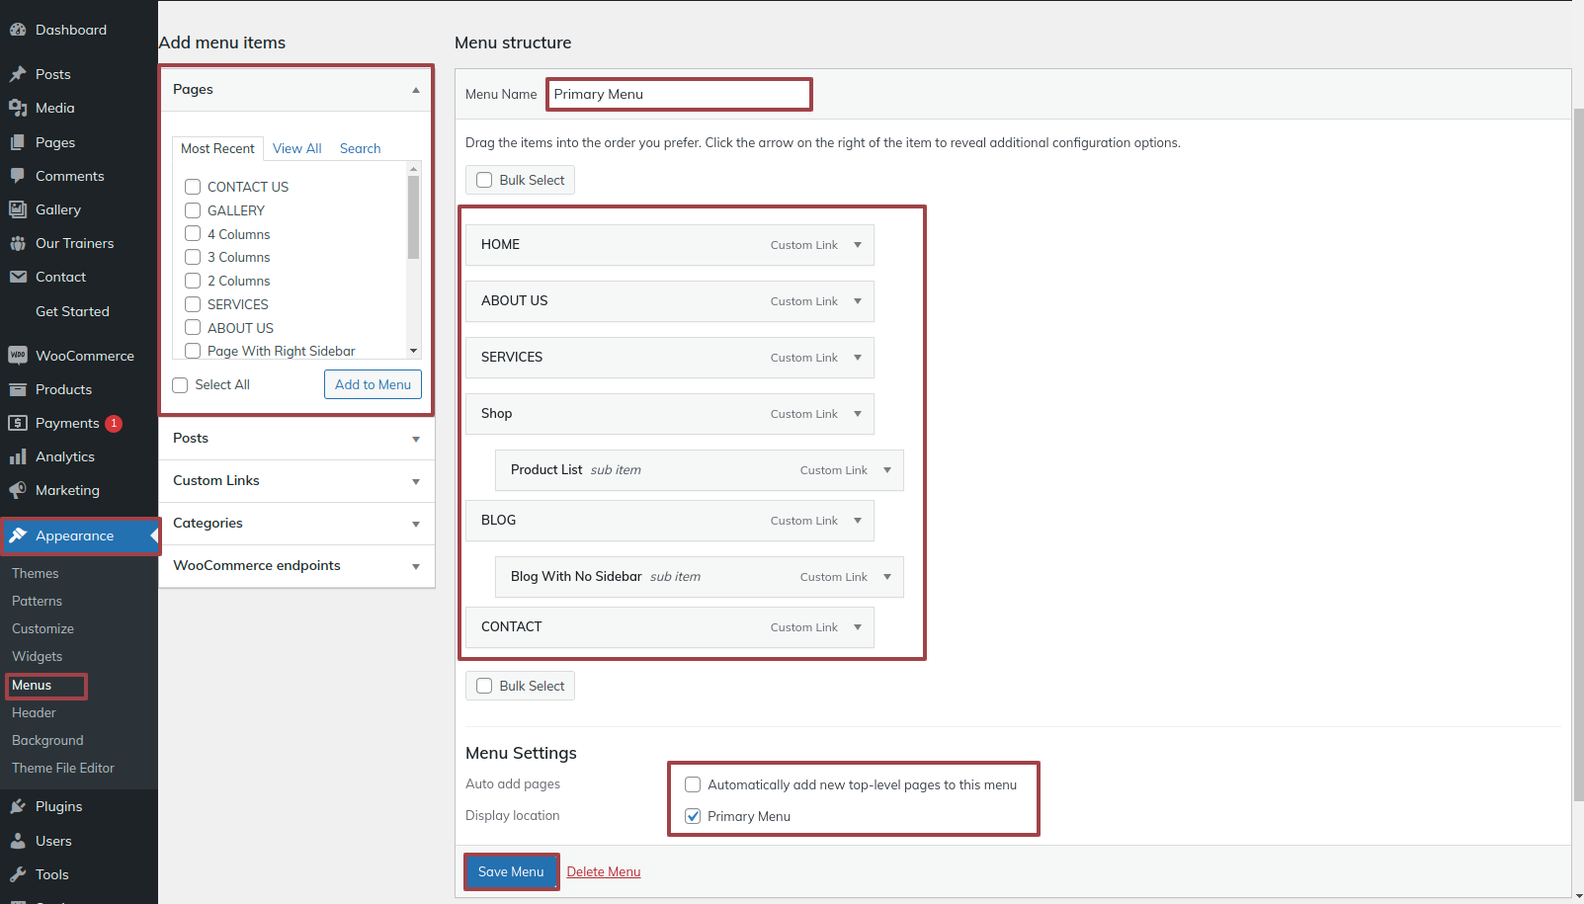Screen dimensions: 1584x904
Task: Click the Media library icon
Action: click(18, 108)
